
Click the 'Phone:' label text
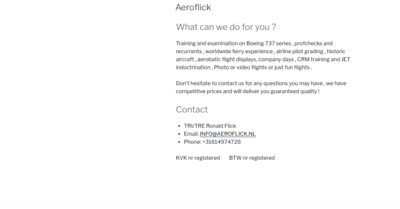click(x=192, y=142)
